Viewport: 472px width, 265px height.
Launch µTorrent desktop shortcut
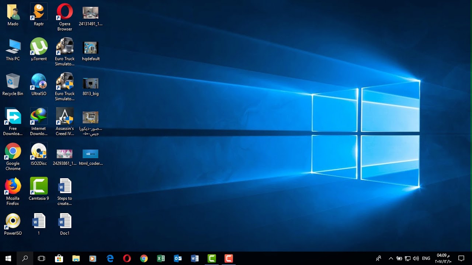pos(39,47)
